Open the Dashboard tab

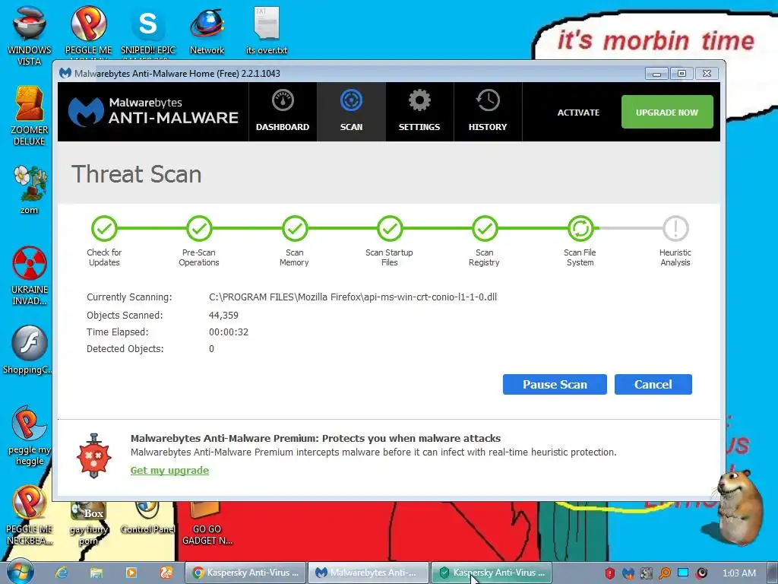(x=283, y=112)
